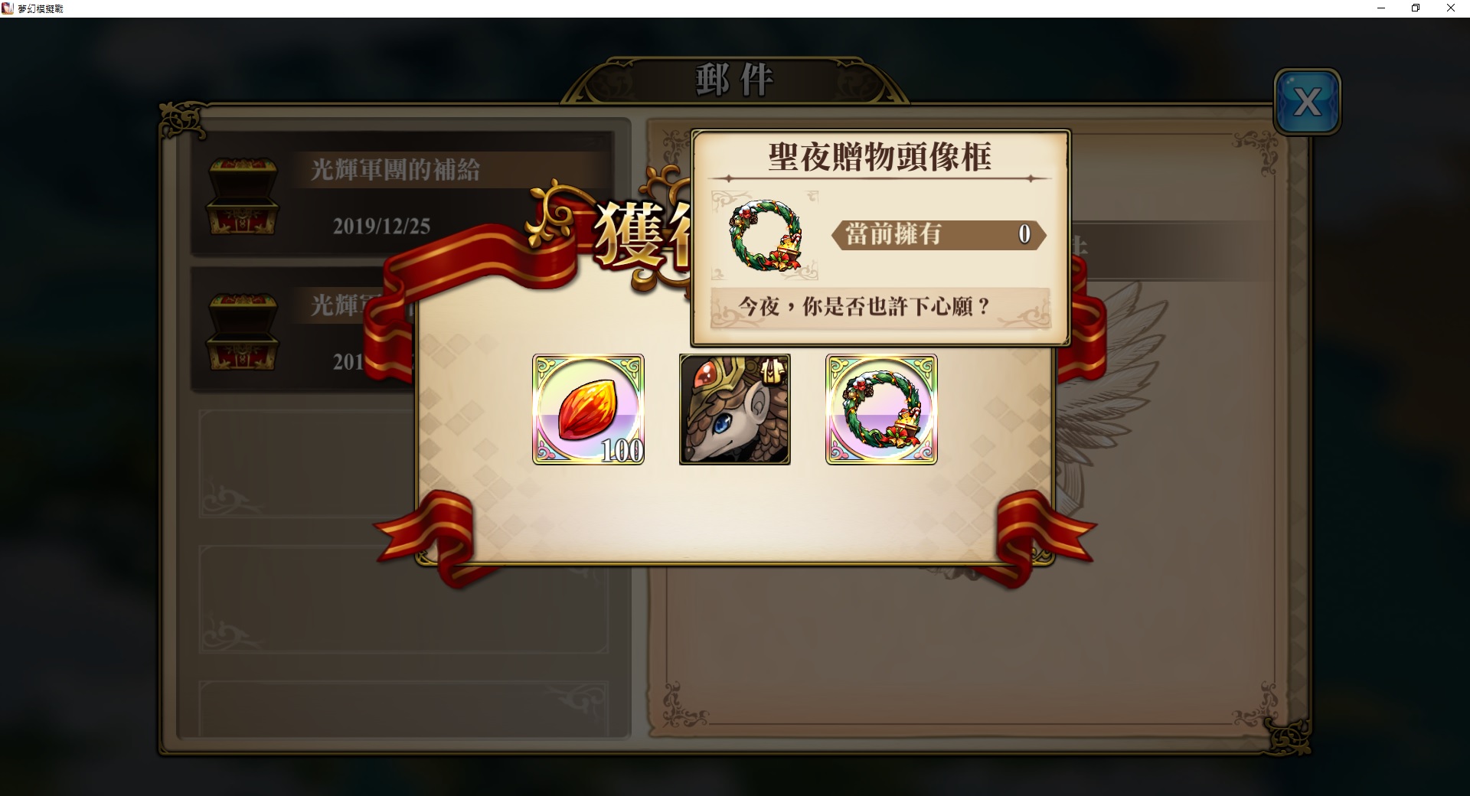This screenshot has width=1470, height=796.
Task: Click the 聖夜贈物頭像框 tooltip title
Action: point(880,157)
